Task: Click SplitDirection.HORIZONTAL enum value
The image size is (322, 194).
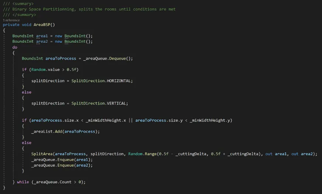Action: tap(101, 81)
